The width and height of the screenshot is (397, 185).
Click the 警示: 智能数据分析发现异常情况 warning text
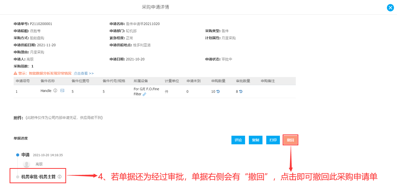tap(45, 73)
